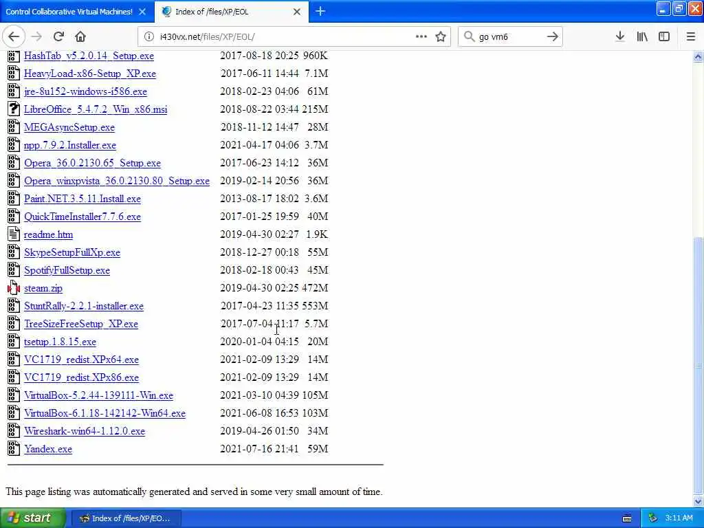Close the Index of /files/XP/EOL tab
Screen dimensions: 704x528
pos(297,12)
